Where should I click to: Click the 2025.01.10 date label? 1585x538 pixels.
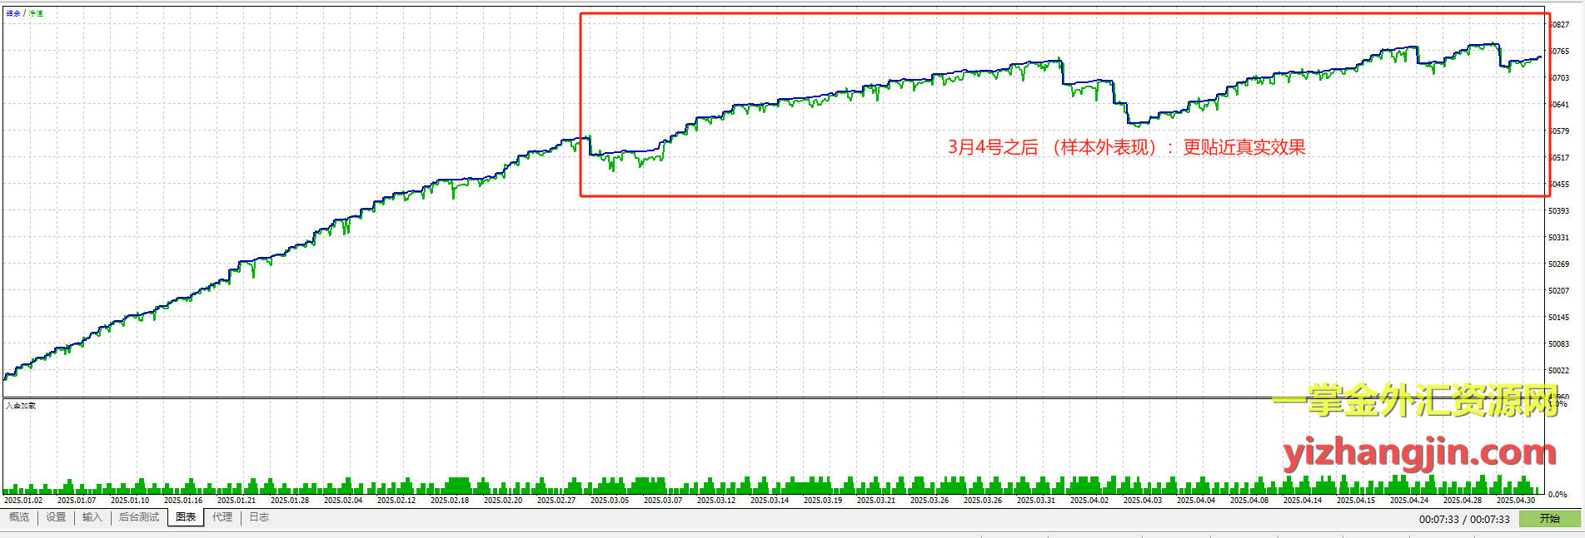[130, 501]
